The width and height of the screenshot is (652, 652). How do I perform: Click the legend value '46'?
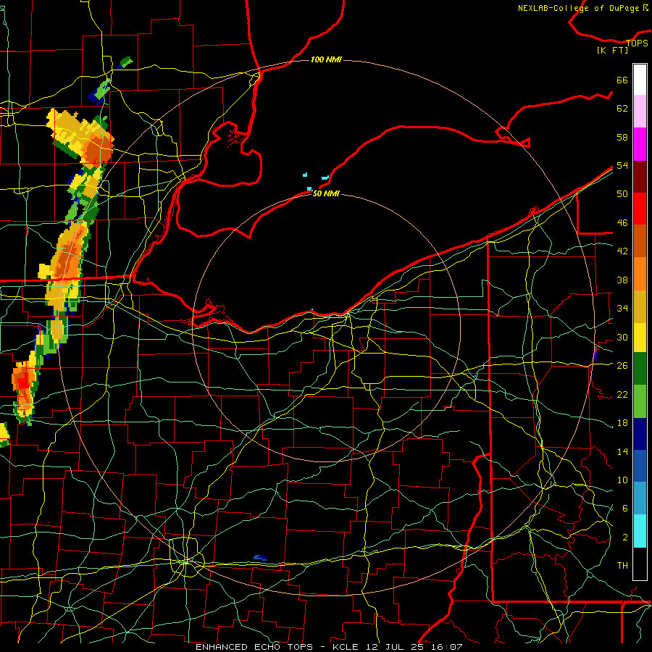coord(622,223)
